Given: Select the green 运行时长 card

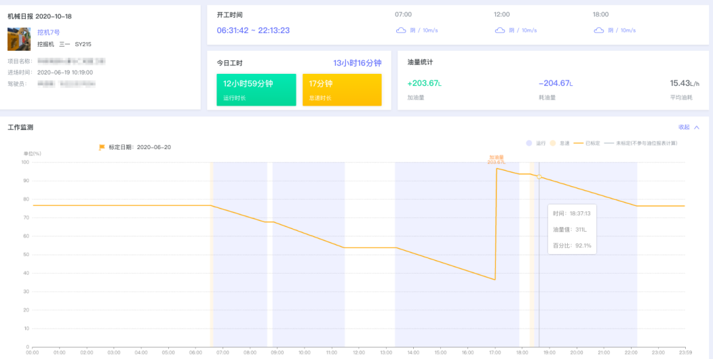Looking at the screenshot, I should 256,90.
